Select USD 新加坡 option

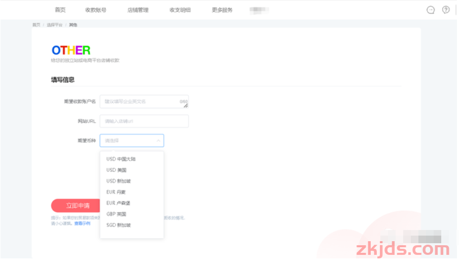(132, 181)
